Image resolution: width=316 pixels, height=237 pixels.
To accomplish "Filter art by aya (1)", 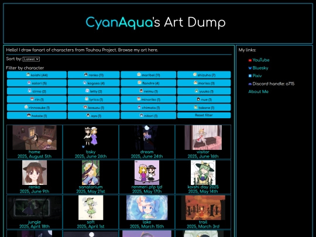I will [x=94, y=115].
